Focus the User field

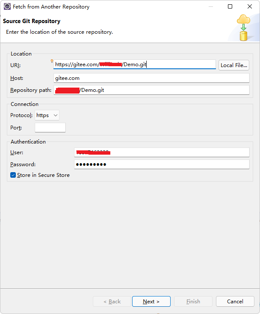[162, 153]
